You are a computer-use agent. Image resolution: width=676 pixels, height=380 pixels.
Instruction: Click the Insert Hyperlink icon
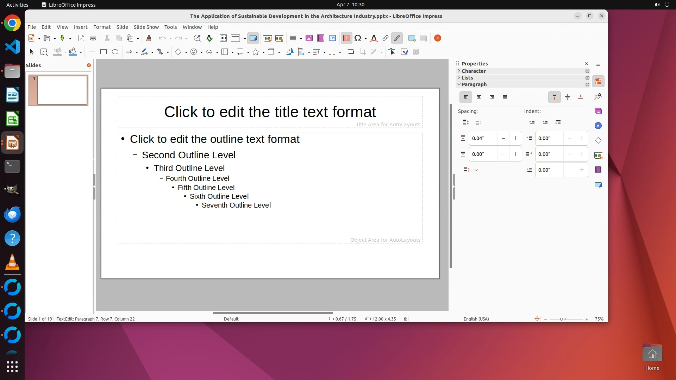386,38
